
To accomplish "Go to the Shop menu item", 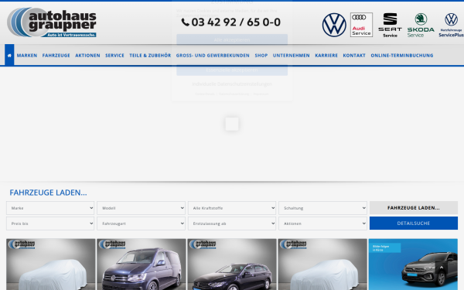I will pos(261,56).
